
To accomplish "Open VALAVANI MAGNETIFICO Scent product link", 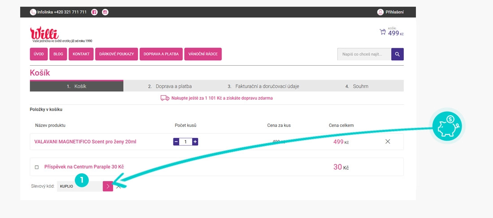I will point(85,142).
